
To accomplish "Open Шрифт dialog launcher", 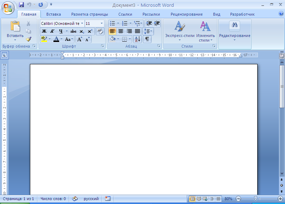I will (x=103, y=46).
